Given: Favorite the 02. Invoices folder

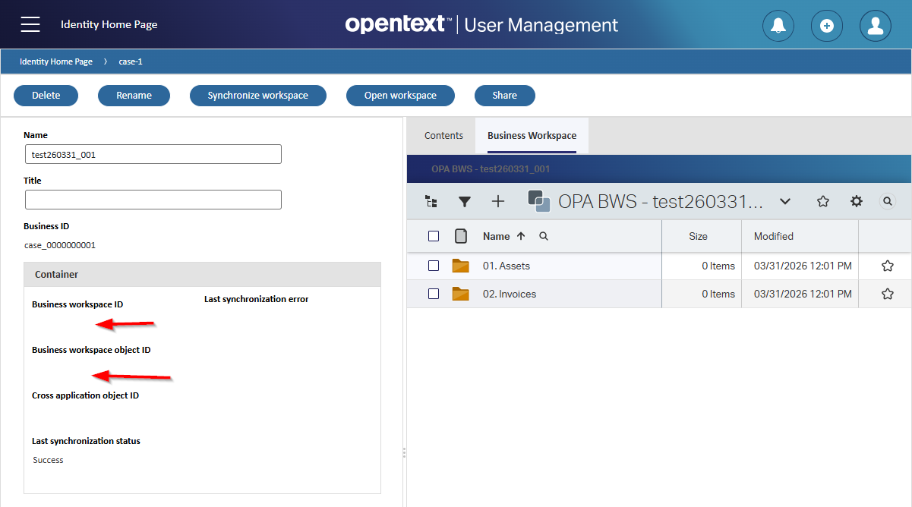Looking at the screenshot, I should 888,294.
